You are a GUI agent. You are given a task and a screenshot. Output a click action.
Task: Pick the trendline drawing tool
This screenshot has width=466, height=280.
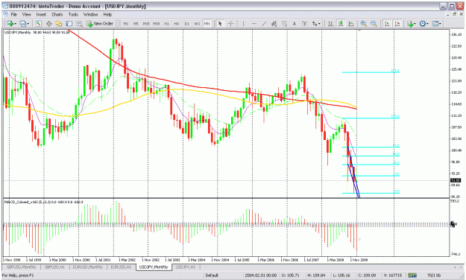point(264,23)
